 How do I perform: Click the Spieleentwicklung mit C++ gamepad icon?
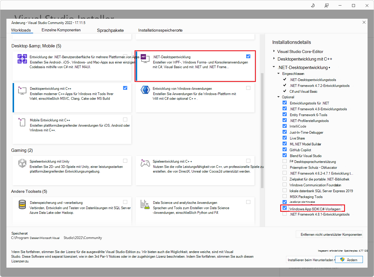[145, 163]
